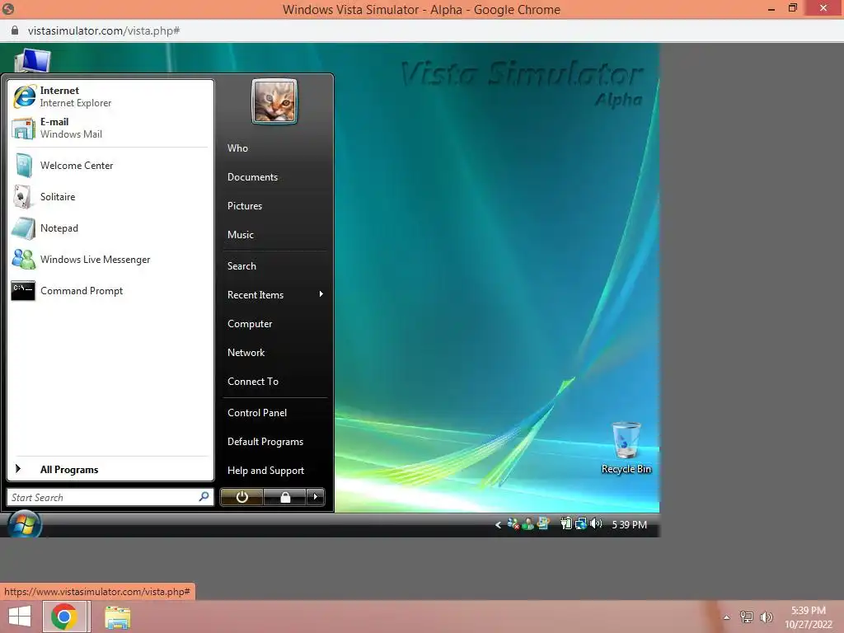
Task: Focus the Start Search input field
Action: pos(110,497)
